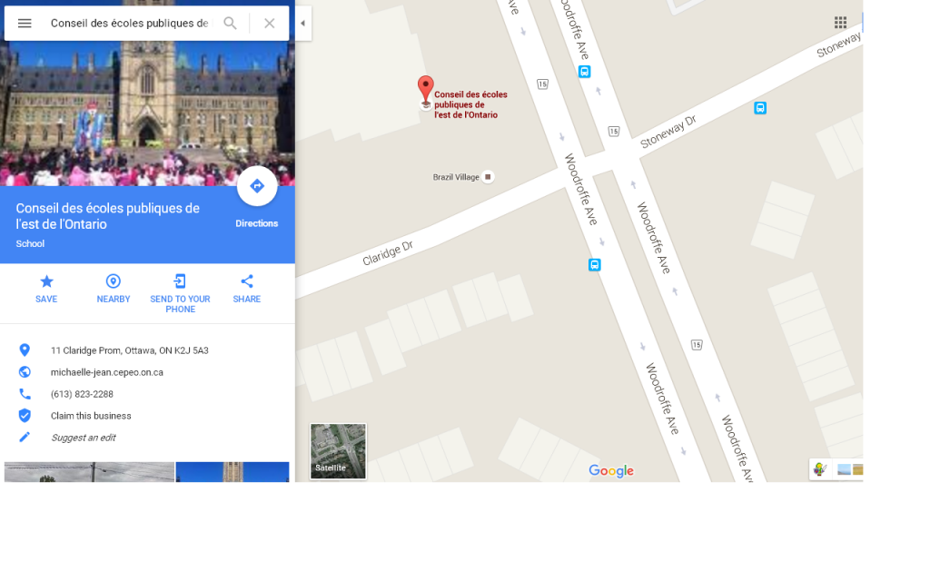The image size is (930, 581).
Task: Open the hamburger main menu
Action: click(25, 24)
